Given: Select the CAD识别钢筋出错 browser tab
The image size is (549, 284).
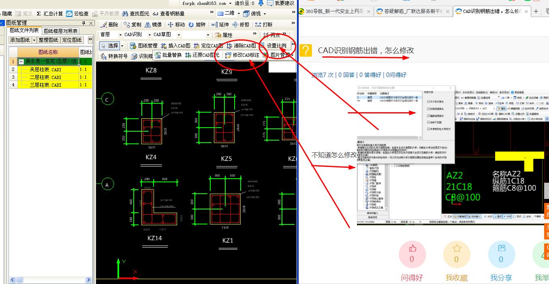Looking at the screenshot, I should [x=491, y=11].
